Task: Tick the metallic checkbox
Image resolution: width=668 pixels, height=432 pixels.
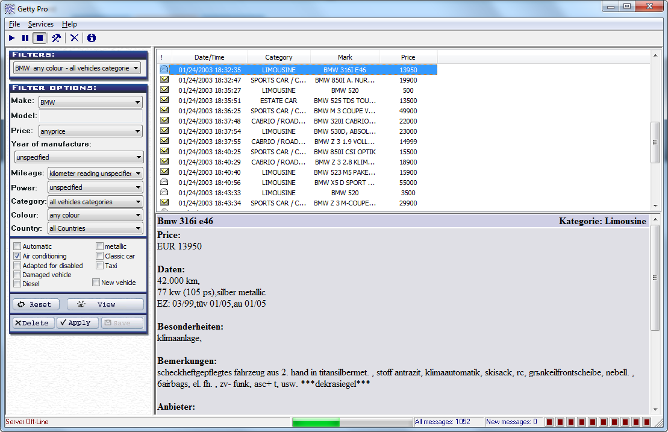Action: coord(100,246)
